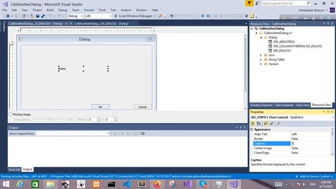Click the Control Events lightning icon
The height and width of the screenshot is (189, 336).
tap(272, 124)
